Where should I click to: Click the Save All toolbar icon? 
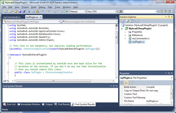pyautogui.click(x=24, y=12)
